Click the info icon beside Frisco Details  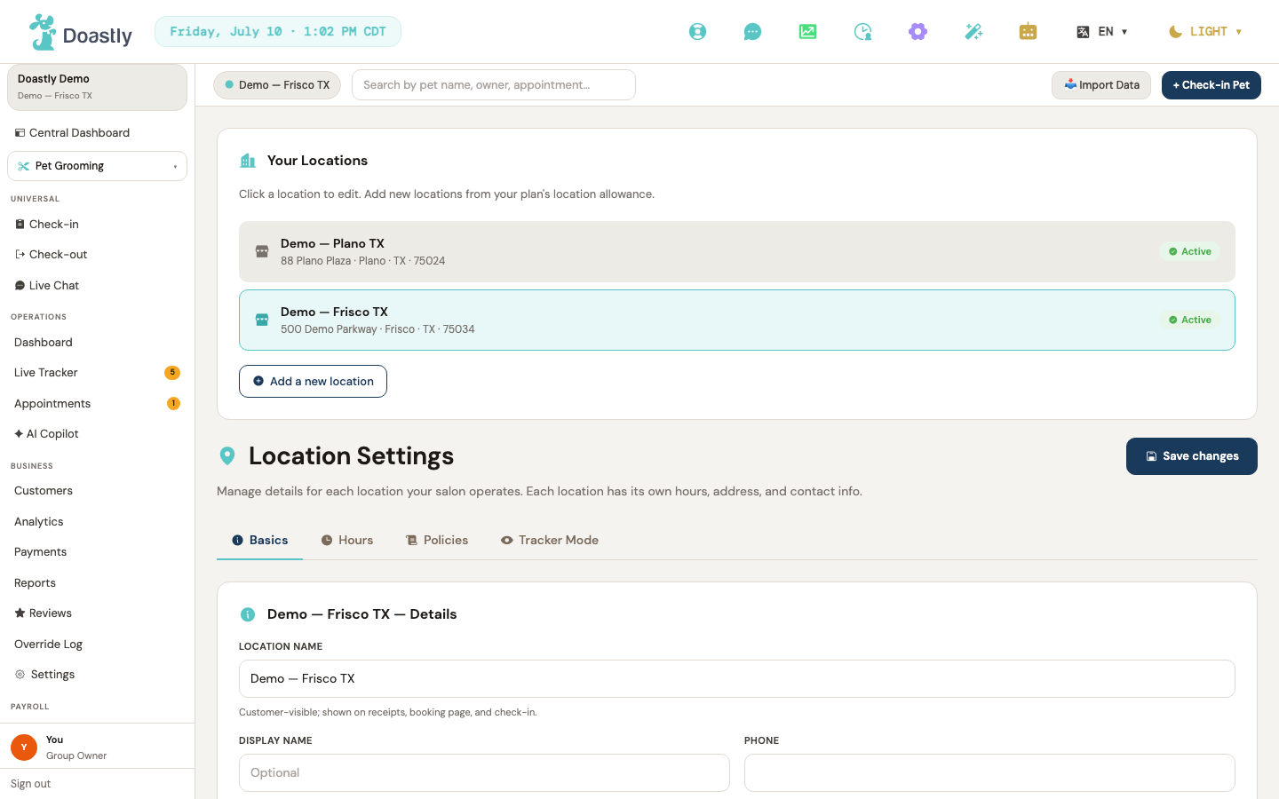(x=248, y=614)
